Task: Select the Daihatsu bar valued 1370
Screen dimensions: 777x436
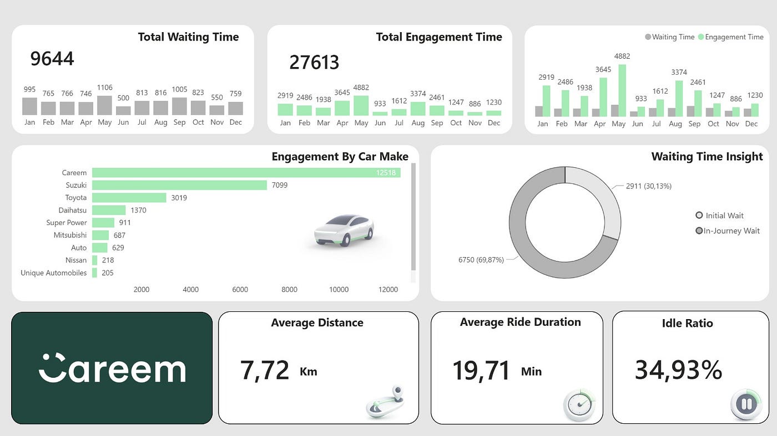Action: pos(109,210)
